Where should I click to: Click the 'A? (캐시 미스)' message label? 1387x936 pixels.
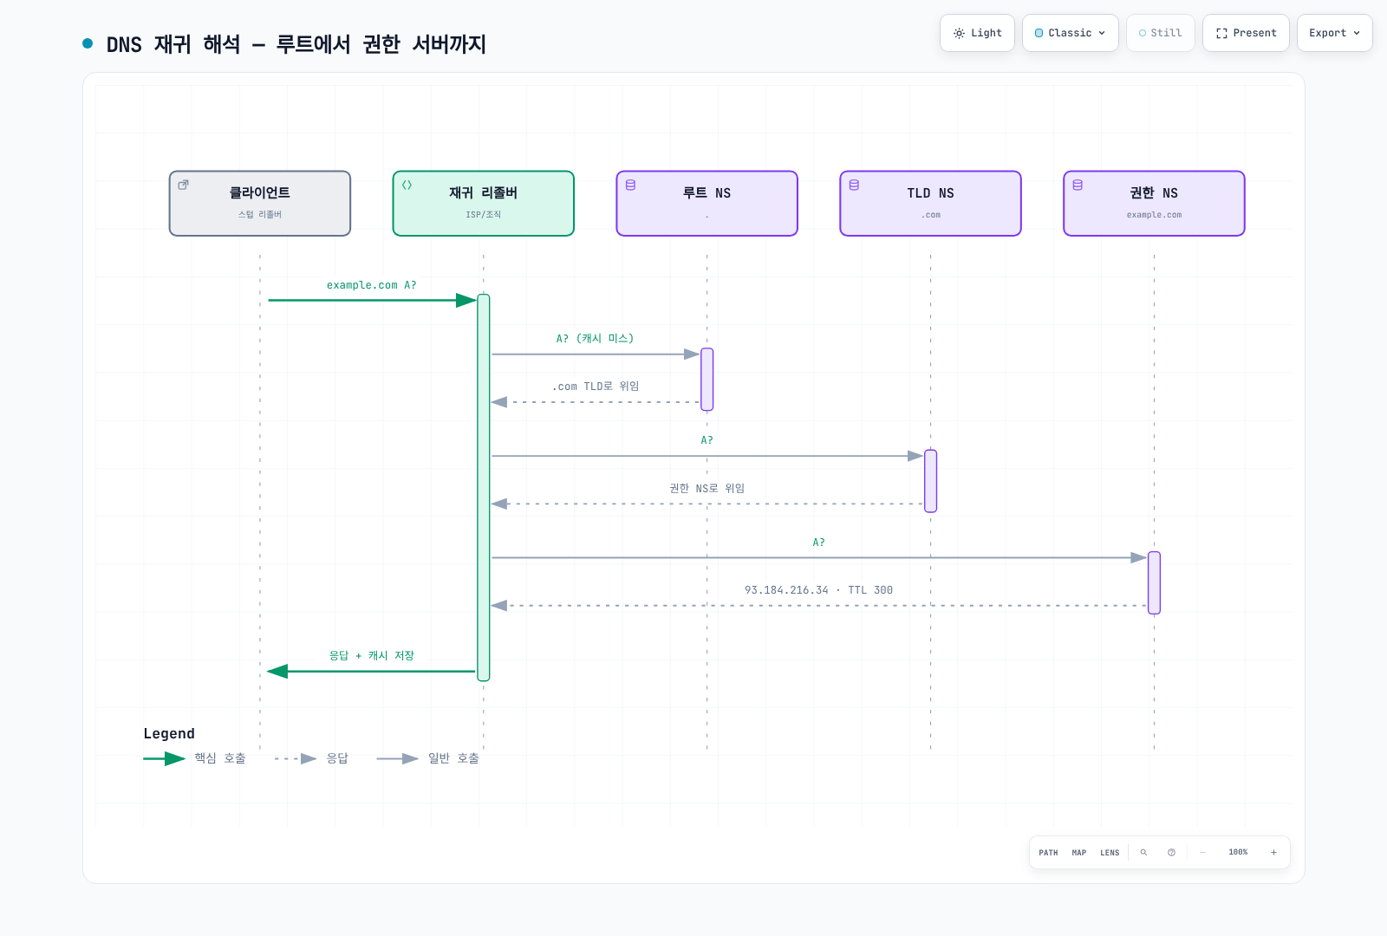pos(595,339)
